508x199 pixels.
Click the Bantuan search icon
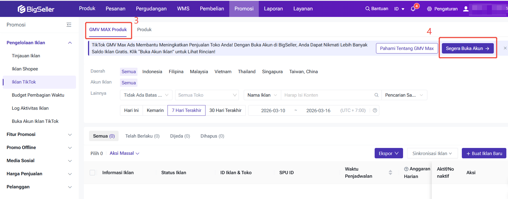[x=368, y=9]
